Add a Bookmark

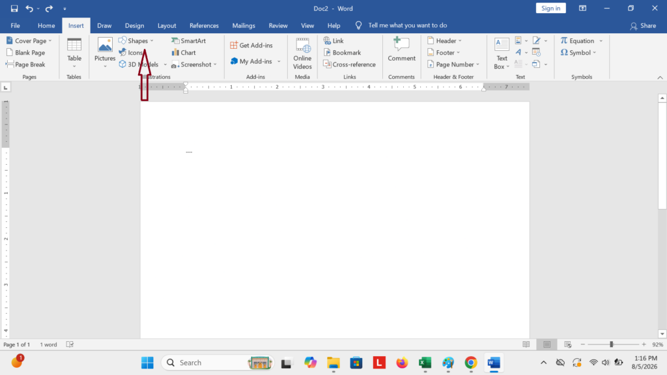pos(342,52)
